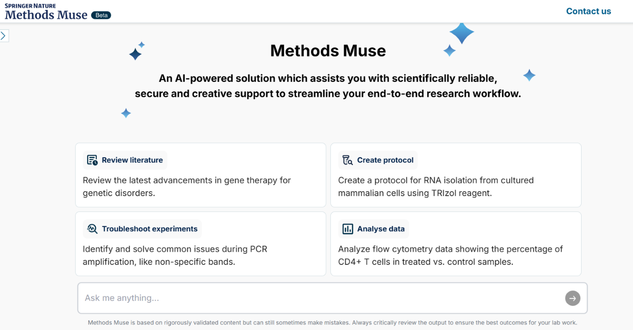Open the CD4+ T cells flow cytometry card

pyautogui.click(x=455, y=244)
